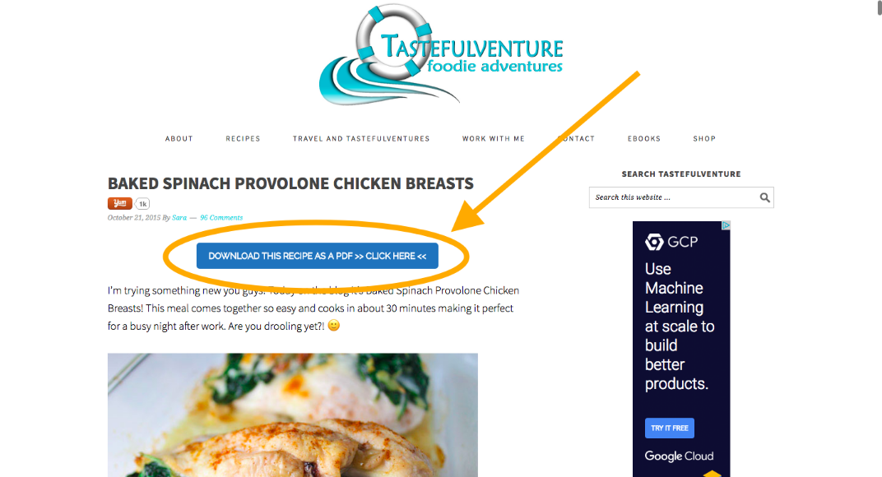
Task: Open the Recipes menu item
Action: pyautogui.click(x=243, y=138)
